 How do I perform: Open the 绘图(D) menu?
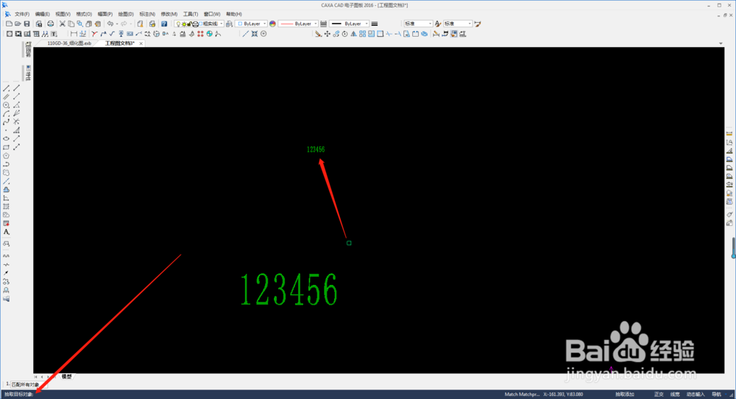[x=126, y=14]
